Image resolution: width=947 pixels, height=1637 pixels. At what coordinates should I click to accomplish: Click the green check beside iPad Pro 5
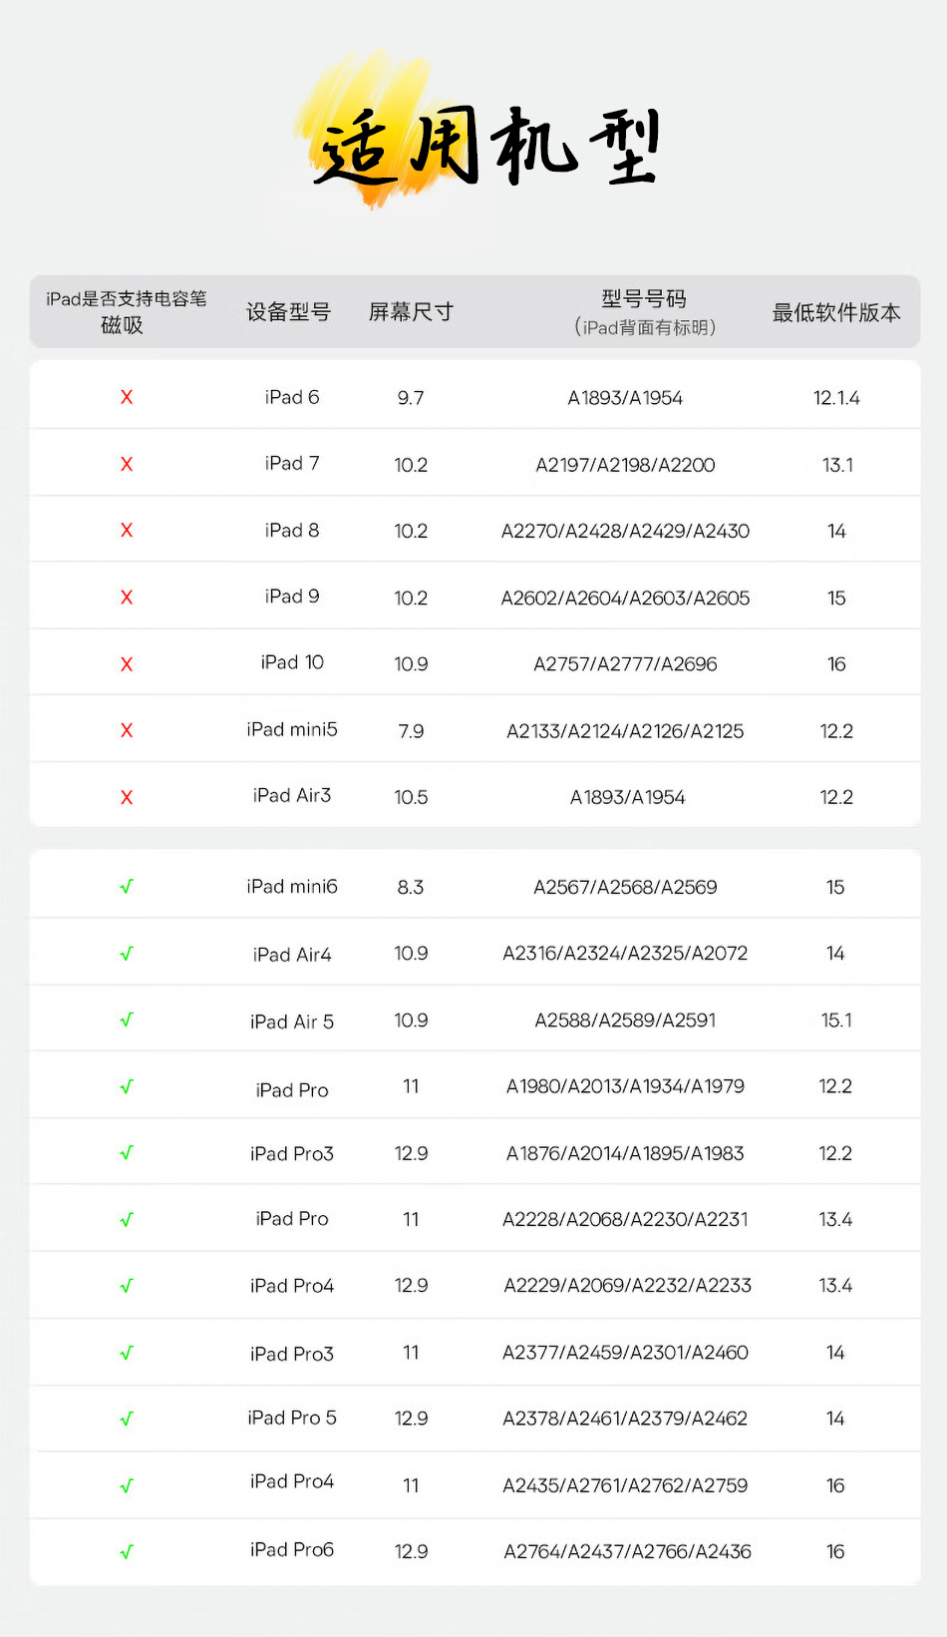coord(127,1419)
